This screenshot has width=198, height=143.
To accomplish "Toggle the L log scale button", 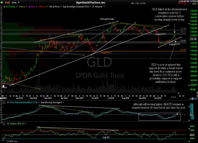I will (192, 99).
